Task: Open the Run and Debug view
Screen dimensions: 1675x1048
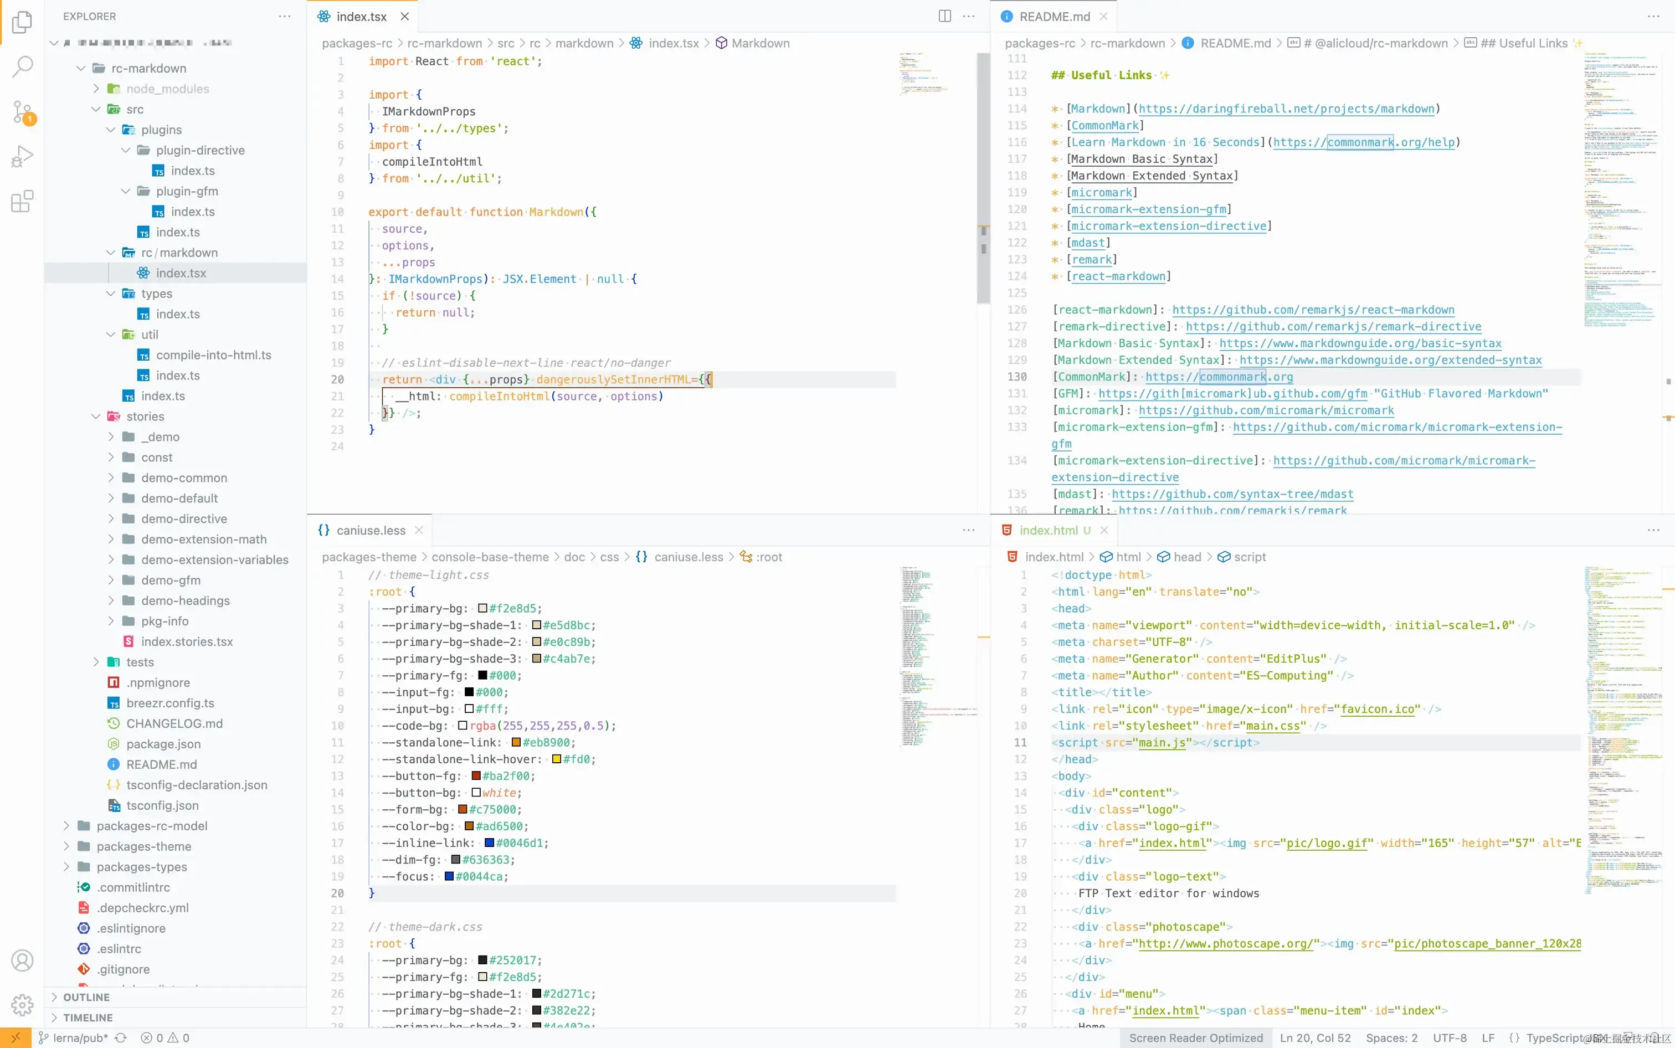Action: 22,157
